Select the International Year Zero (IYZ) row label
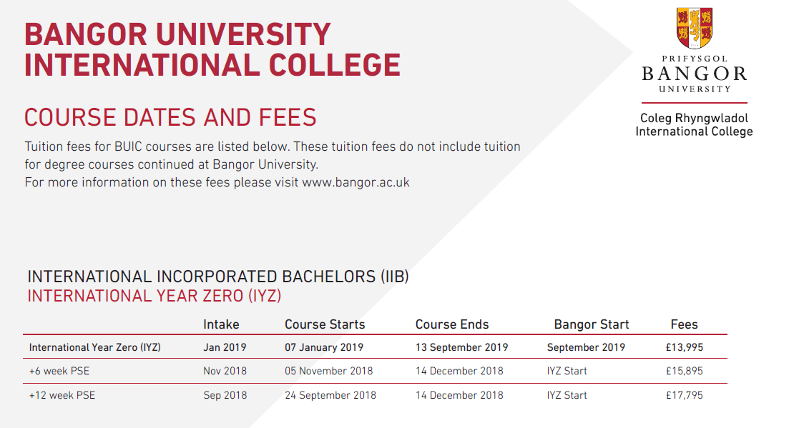The height and width of the screenshot is (428, 794). pos(94,348)
